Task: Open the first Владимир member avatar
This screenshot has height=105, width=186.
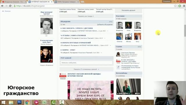Action: tap(119, 25)
